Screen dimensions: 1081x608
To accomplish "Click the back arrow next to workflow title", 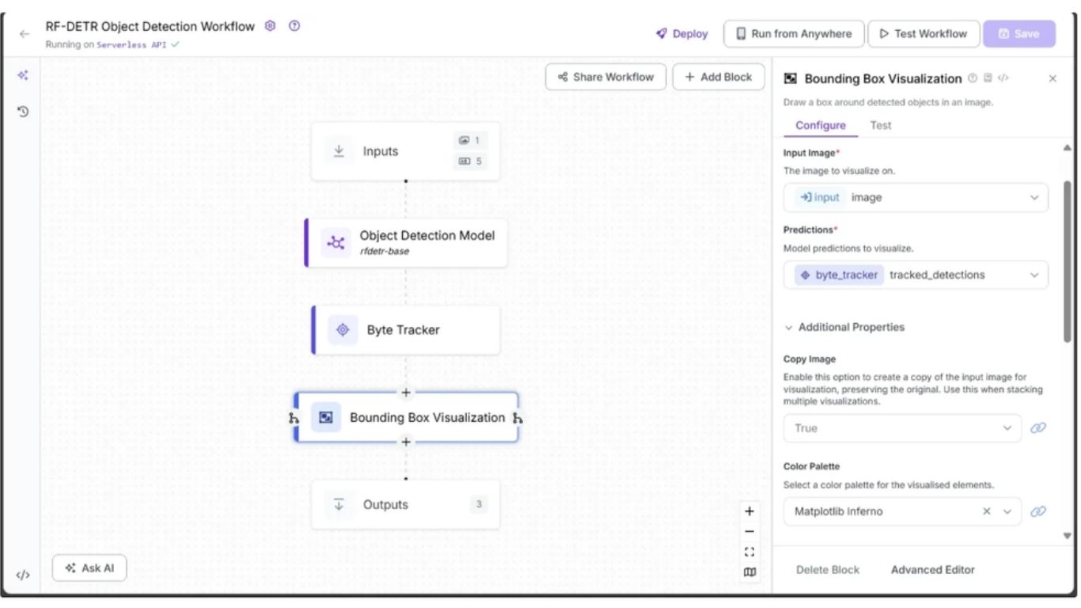I will point(25,34).
